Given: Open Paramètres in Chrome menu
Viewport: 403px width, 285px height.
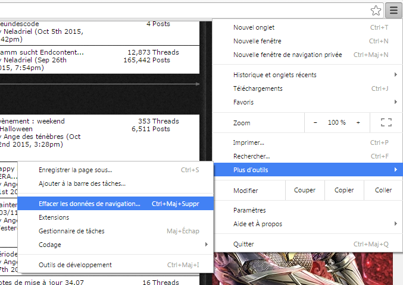Looking at the screenshot, I should tap(249, 210).
